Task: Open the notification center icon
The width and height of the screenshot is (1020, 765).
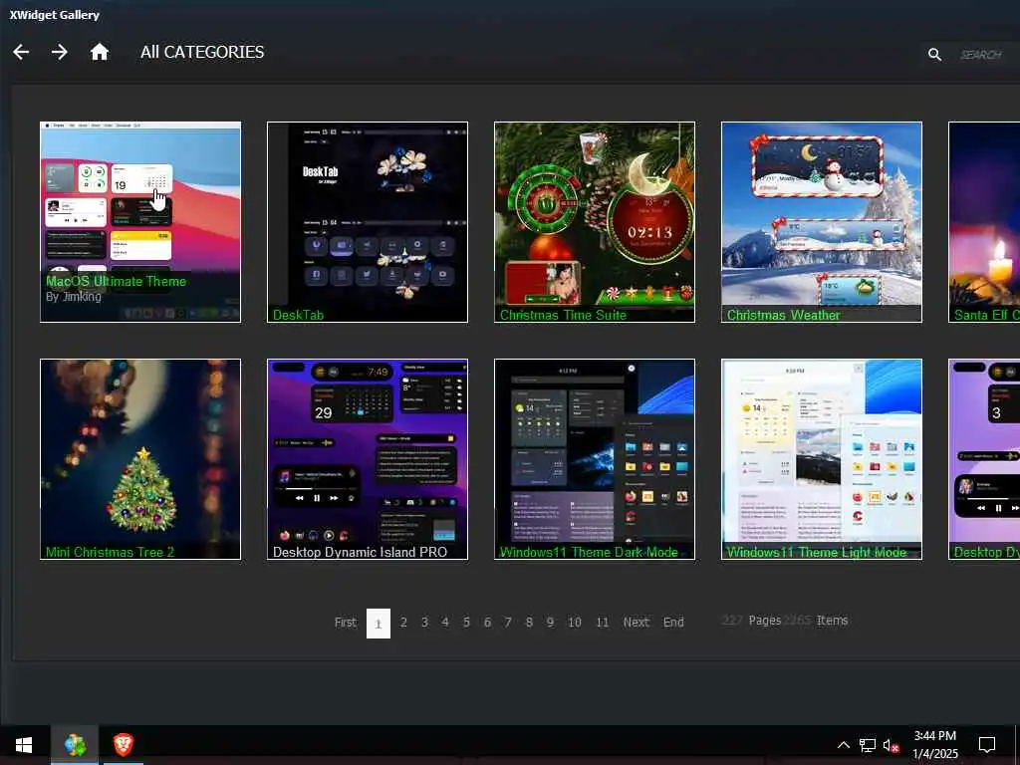Action: 987,745
